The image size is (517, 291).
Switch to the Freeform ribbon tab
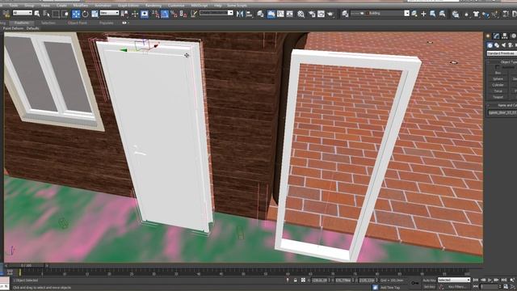pyautogui.click(x=22, y=23)
